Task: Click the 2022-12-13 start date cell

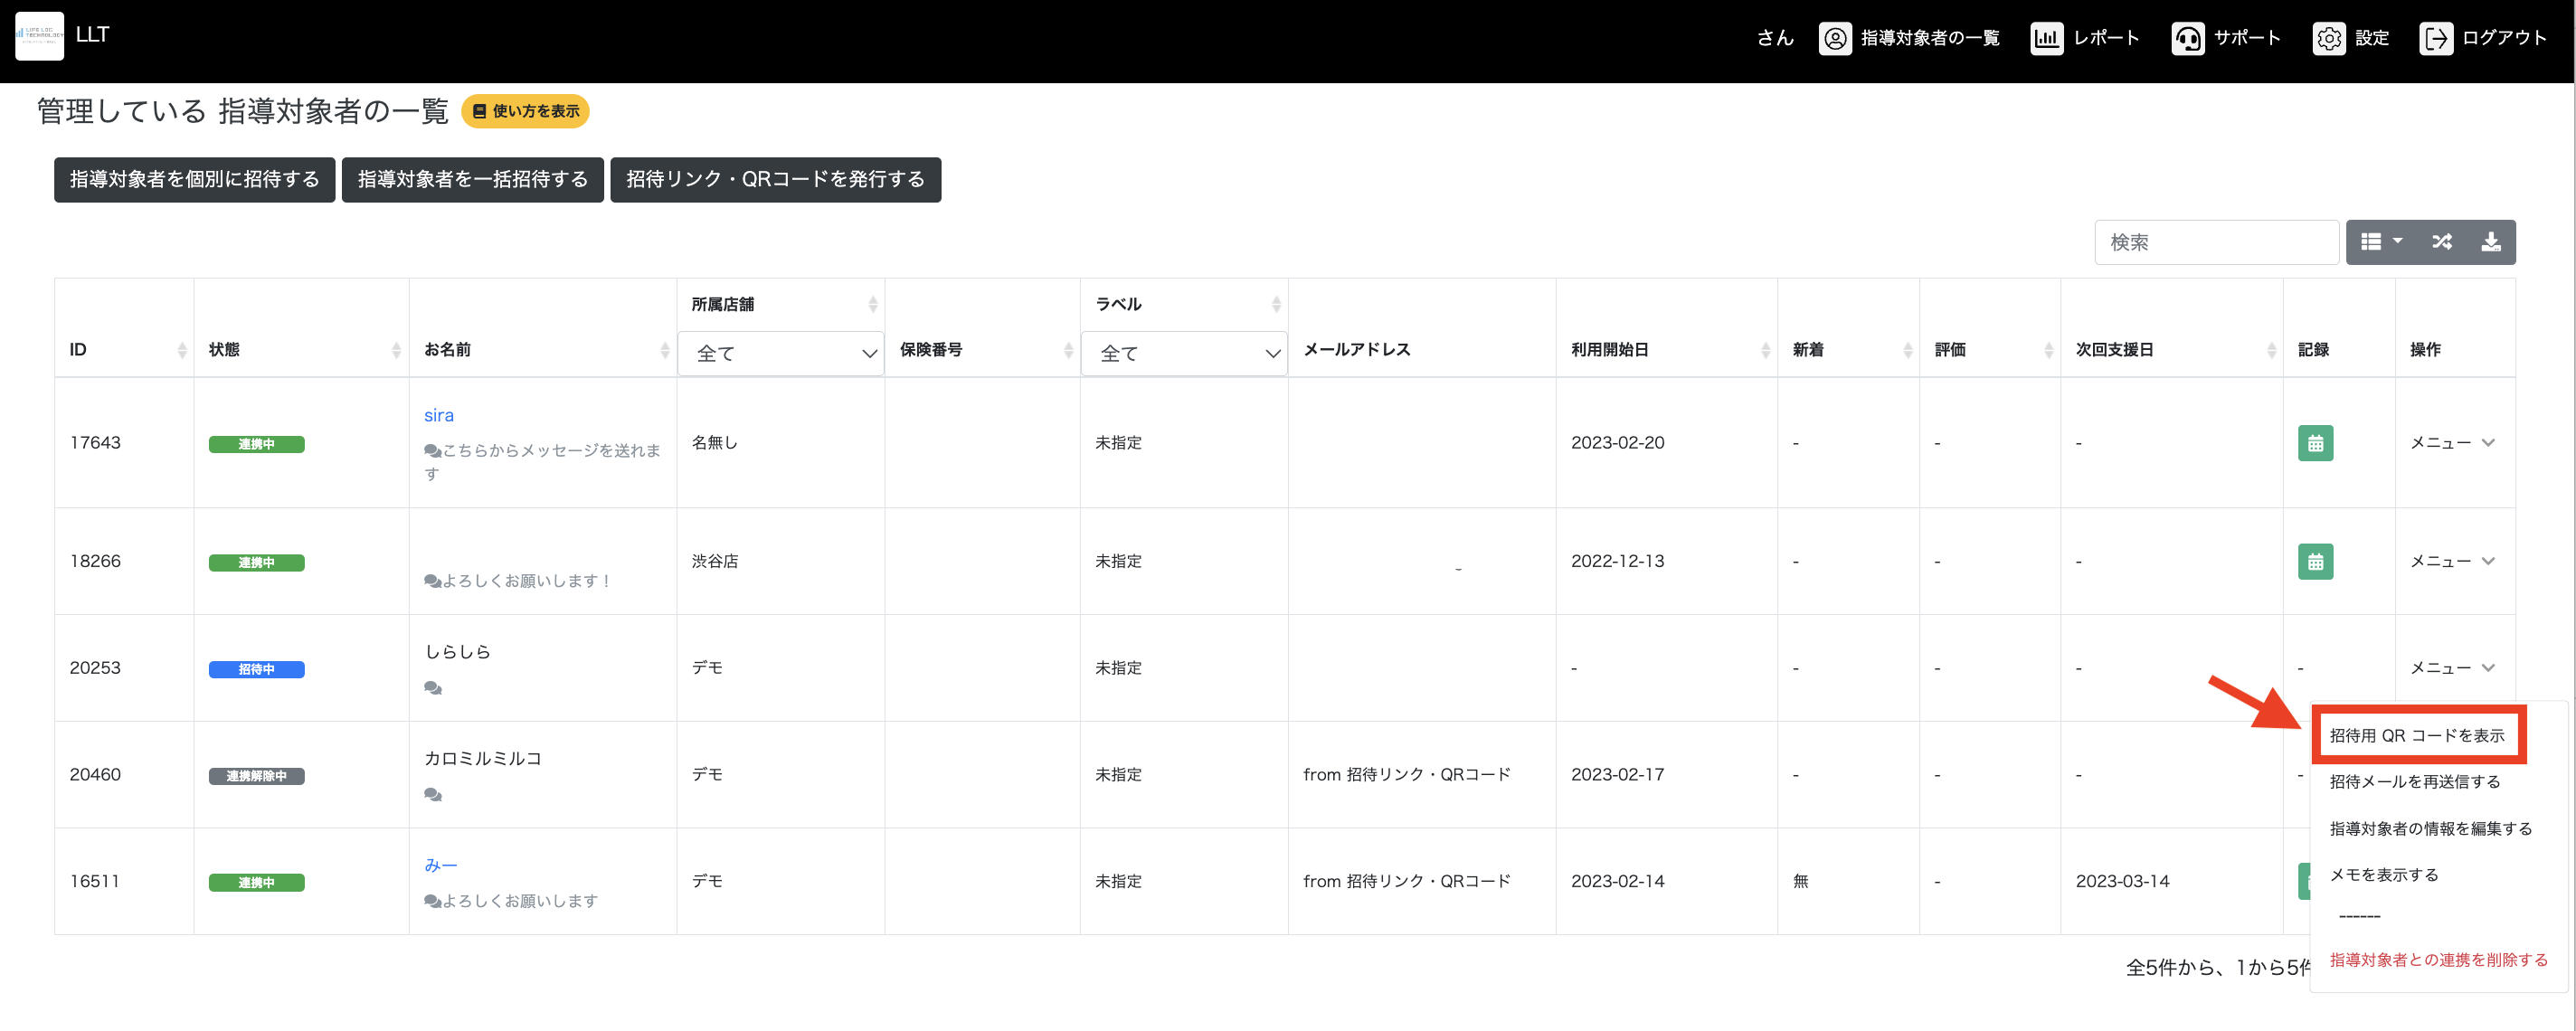Action: [1618, 562]
